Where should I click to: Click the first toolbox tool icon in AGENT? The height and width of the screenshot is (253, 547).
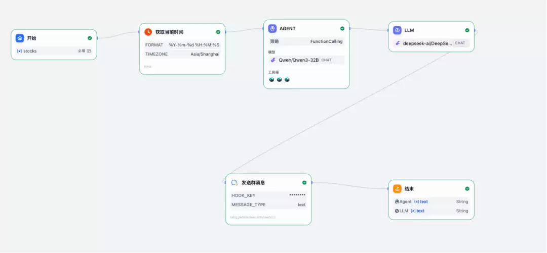pos(272,79)
